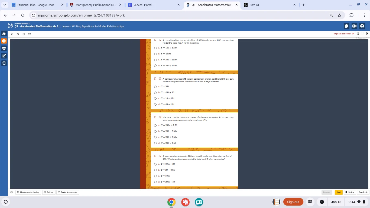Image resolution: width=370 pixels, height=208 pixels.
Task: Open the stacked layers sidebar icon
Action: point(4,48)
